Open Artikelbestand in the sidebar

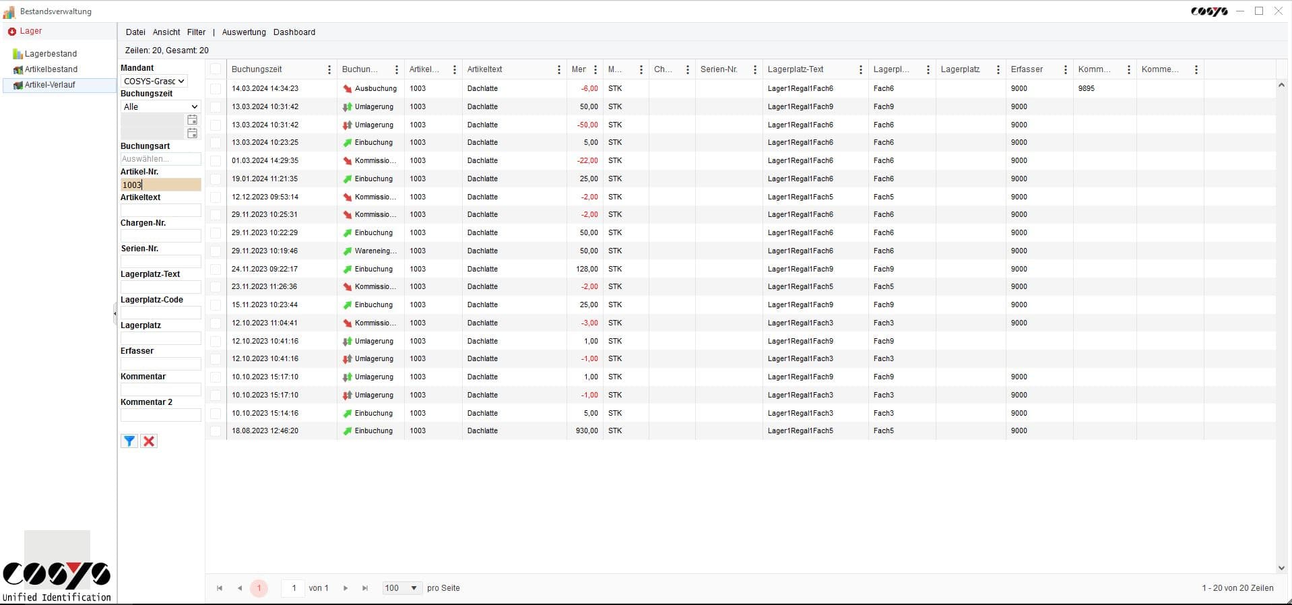(51, 69)
